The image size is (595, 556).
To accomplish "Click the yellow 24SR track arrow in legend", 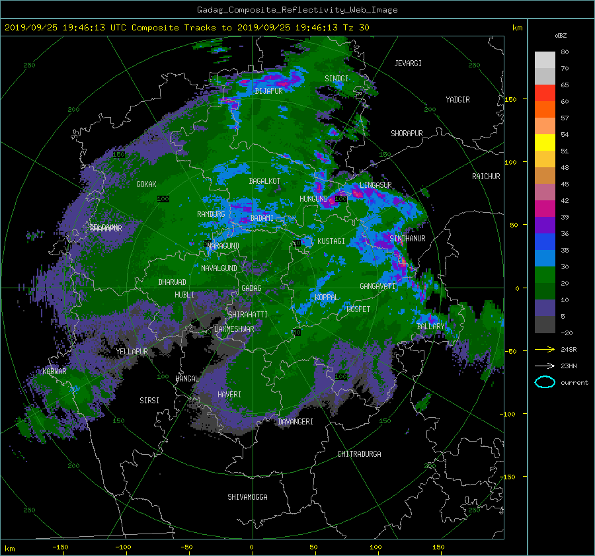I will pyautogui.click(x=545, y=349).
